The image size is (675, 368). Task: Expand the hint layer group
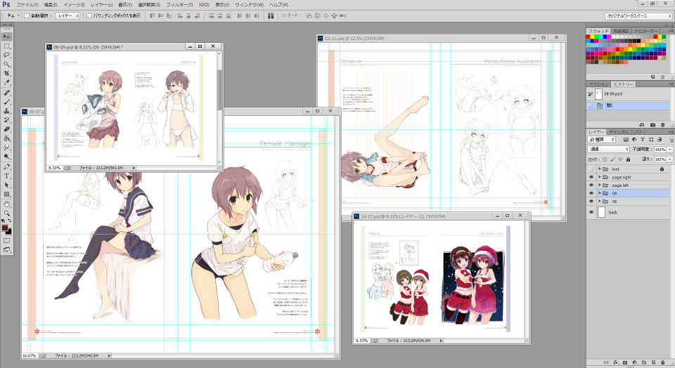pos(599,169)
